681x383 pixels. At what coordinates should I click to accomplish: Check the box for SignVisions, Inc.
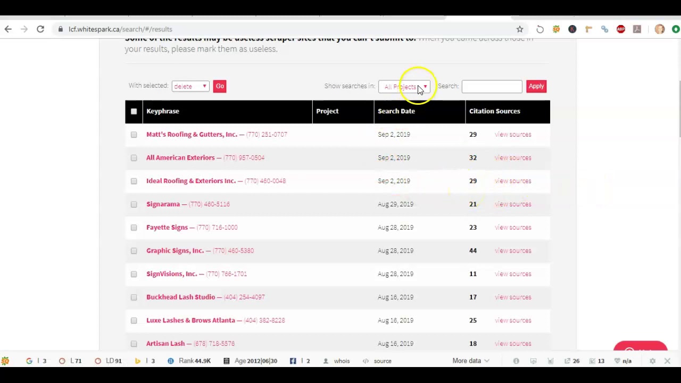tap(134, 274)
